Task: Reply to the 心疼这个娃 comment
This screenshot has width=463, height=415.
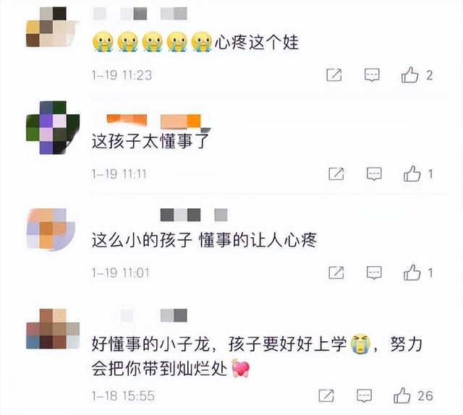Action: [372, 75]
